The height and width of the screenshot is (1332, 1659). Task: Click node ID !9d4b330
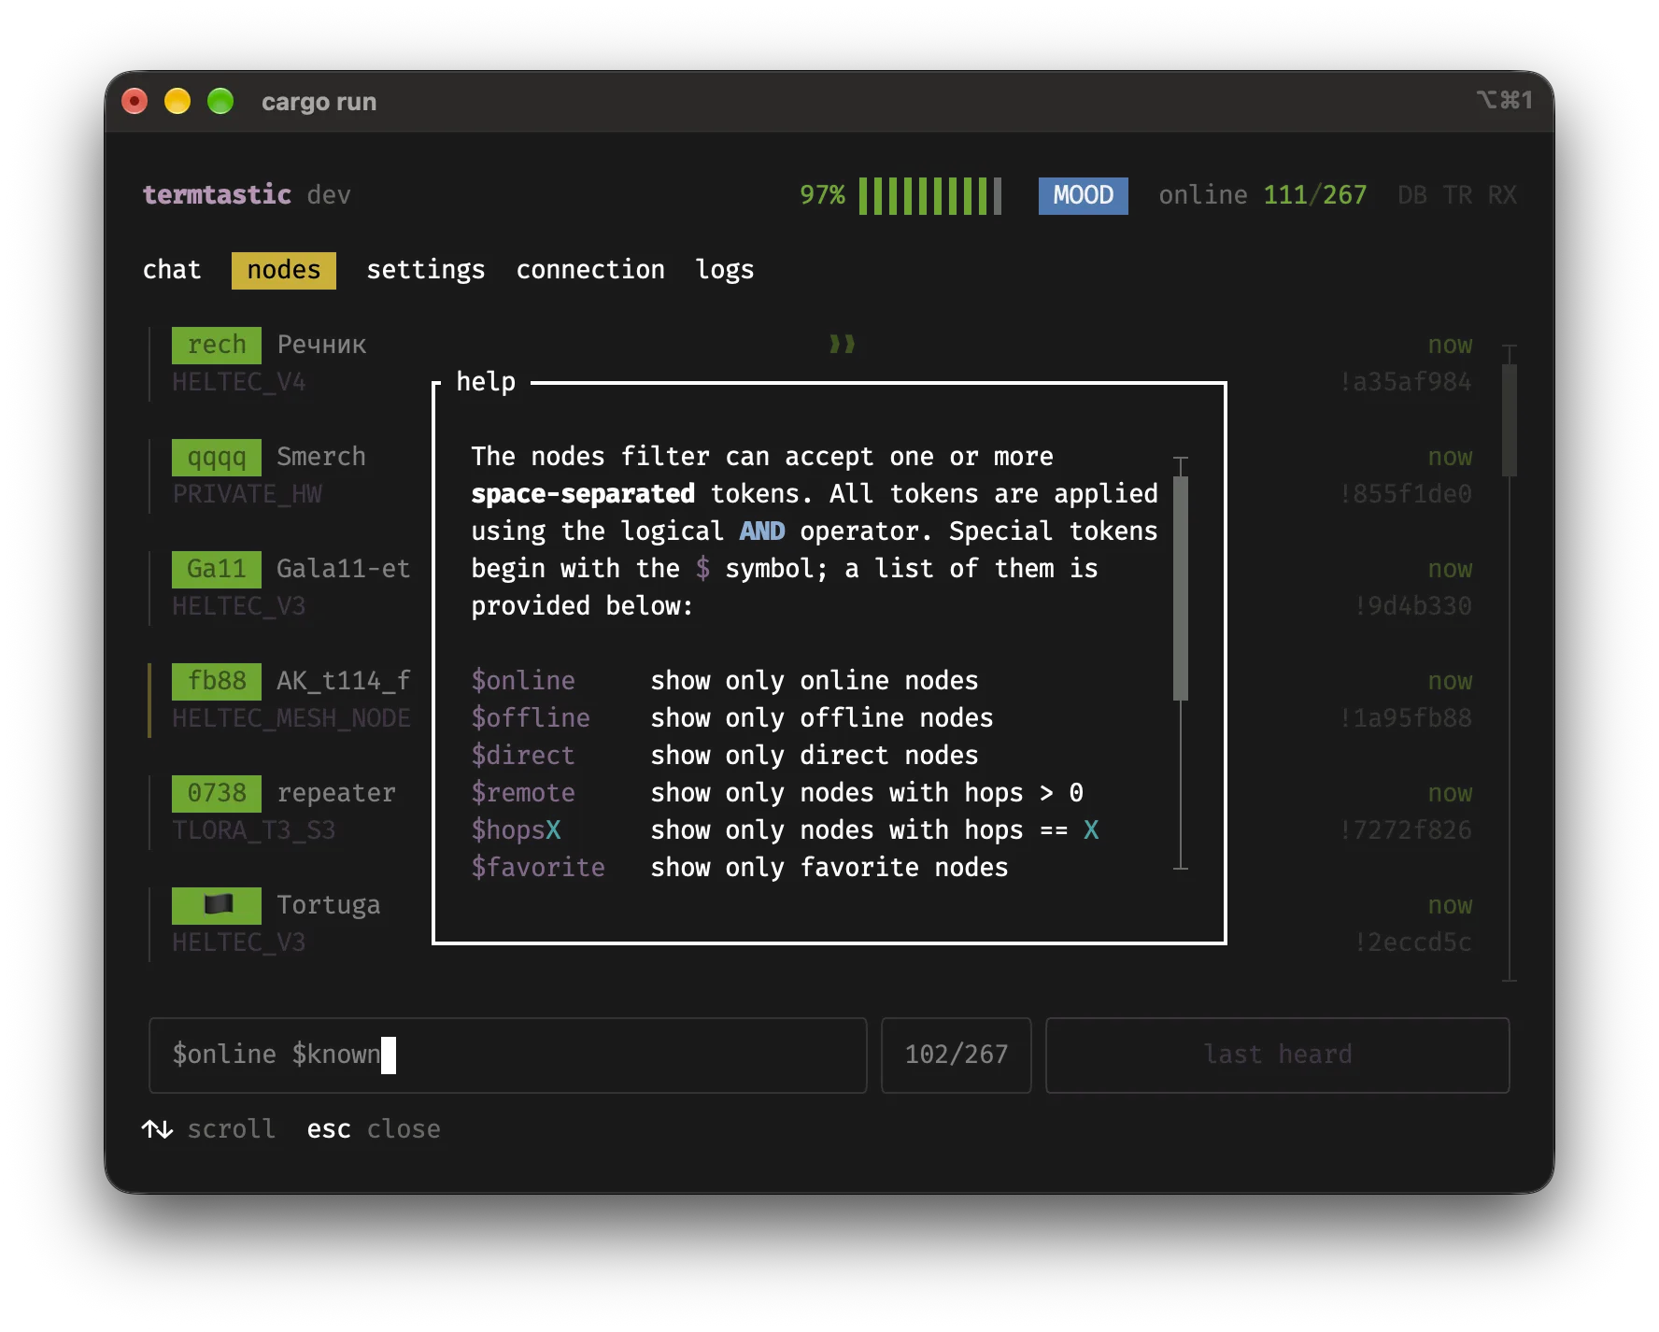1413,606
